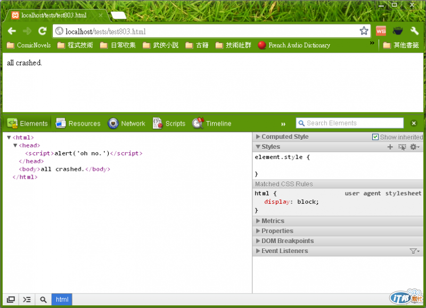
Task: Open the ComicNovels bookmark folder
Action: [29, 45]
